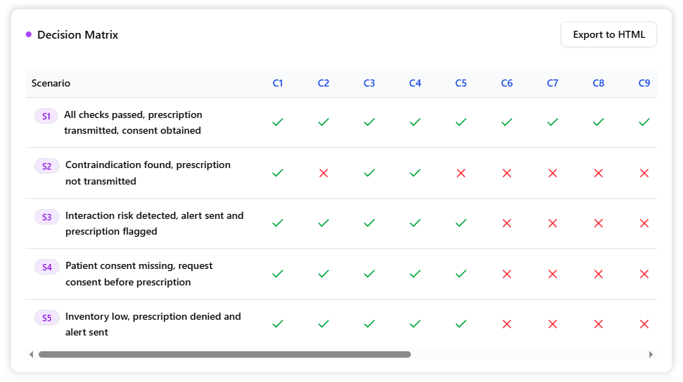Click the red X for S2 under C2
The image size is (683, 382).
(x=324, y=173)
